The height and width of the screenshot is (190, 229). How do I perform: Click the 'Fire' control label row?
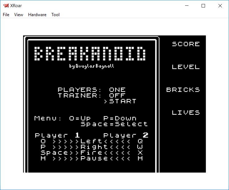92,153
